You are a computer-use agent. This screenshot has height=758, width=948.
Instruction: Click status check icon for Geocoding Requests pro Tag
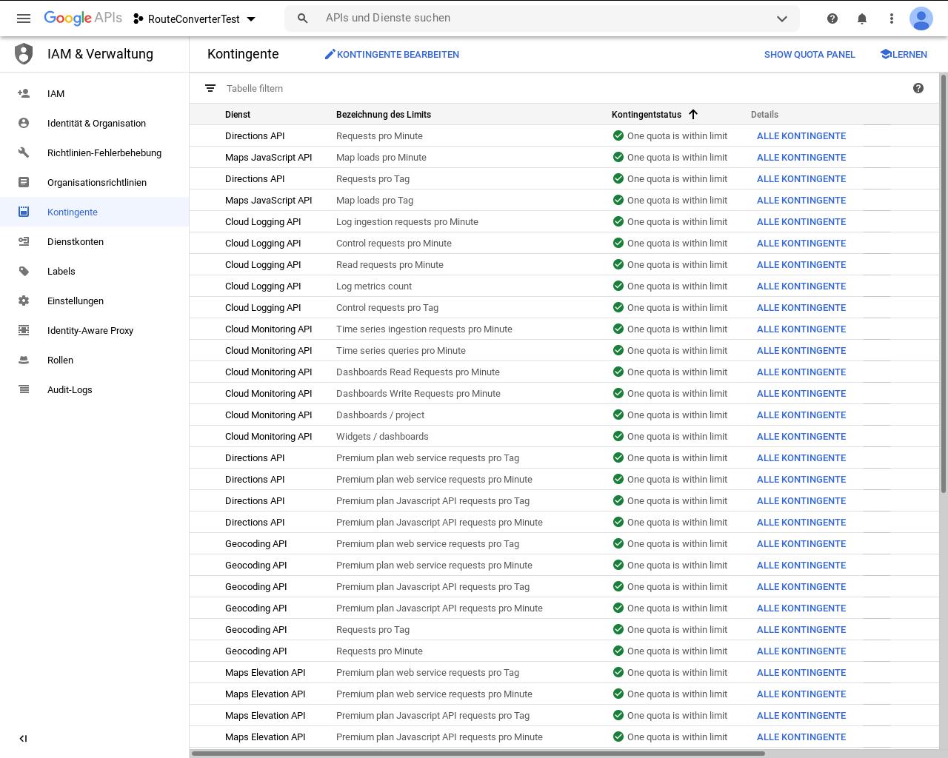coord(618,629)
